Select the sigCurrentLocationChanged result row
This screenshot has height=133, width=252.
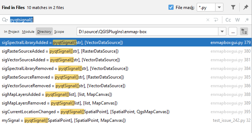click(x=126, y=112)
